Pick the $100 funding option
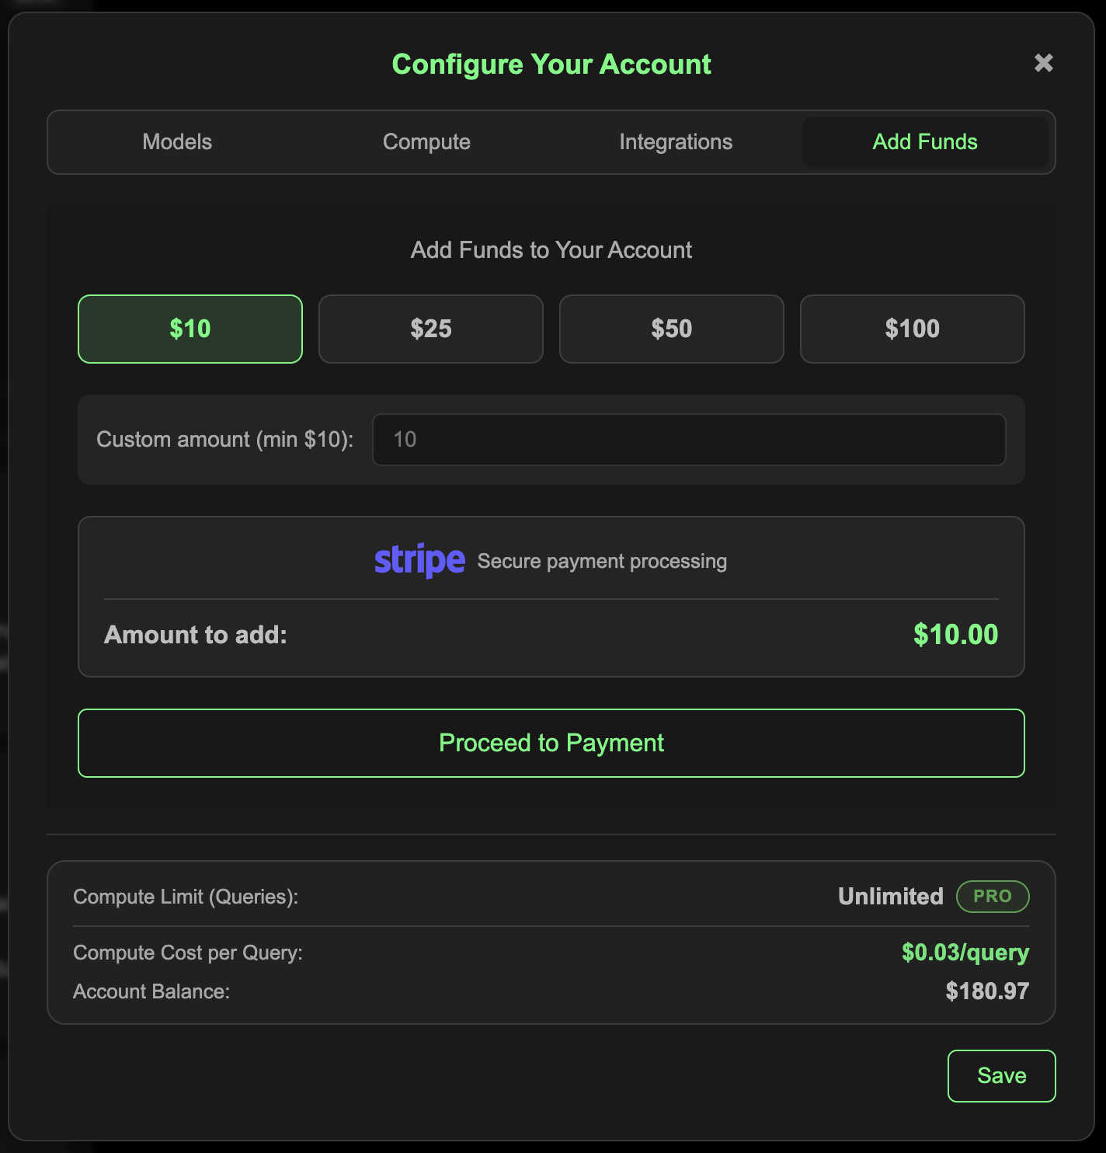 click(x=912, y=329)
